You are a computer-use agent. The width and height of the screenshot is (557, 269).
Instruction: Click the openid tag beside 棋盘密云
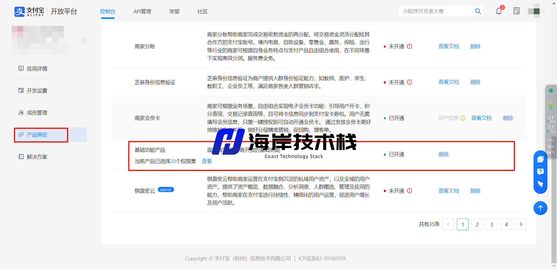click(166, 190)
